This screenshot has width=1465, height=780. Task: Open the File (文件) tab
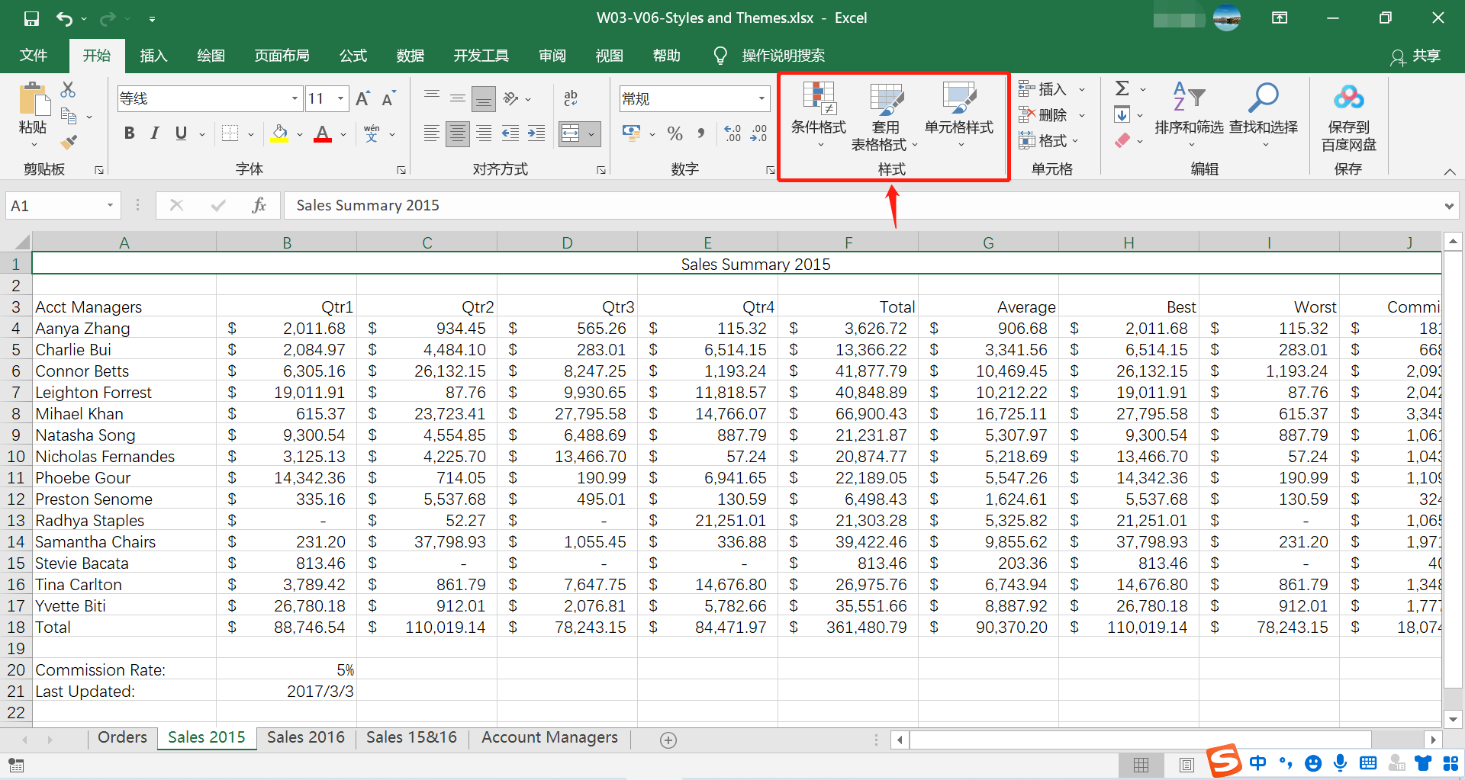pyautogui.click(x=34, y=56)
